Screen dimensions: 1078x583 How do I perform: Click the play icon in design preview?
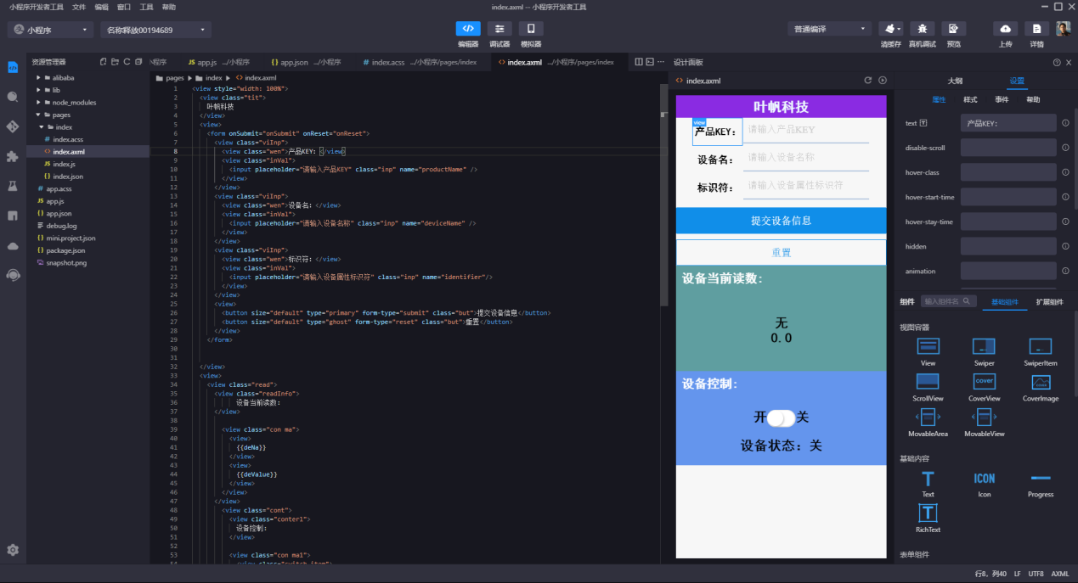tap(883, 81)
